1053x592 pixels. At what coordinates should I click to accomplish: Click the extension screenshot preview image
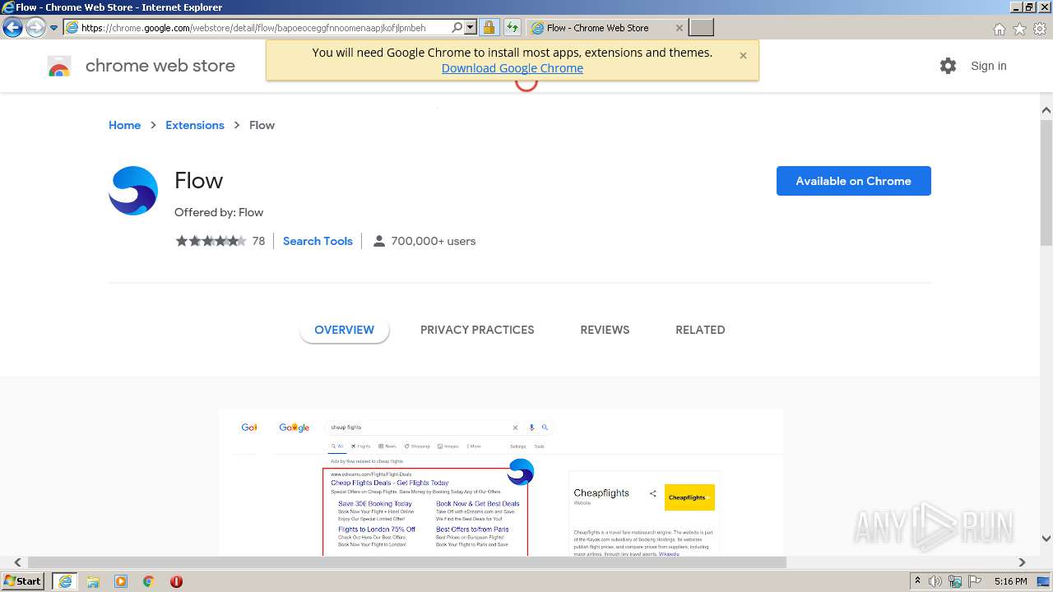tap(501, 483)
